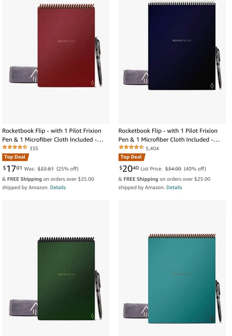Click the crossed-out $34.00 list price
Image resolution: width=232 pixels, height=336 pixels.
pos(173,169)
